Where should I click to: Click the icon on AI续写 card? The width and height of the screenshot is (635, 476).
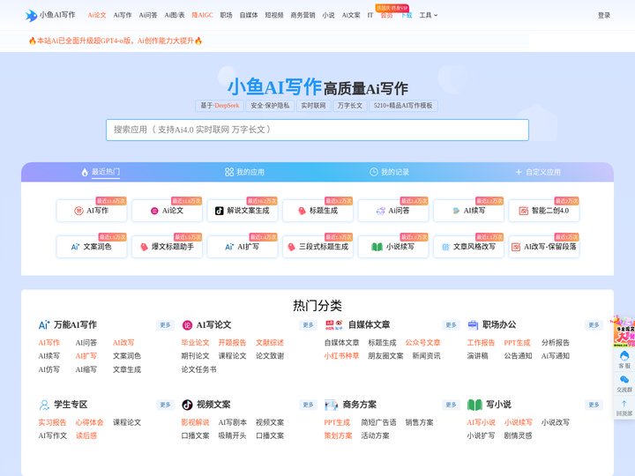456,211
